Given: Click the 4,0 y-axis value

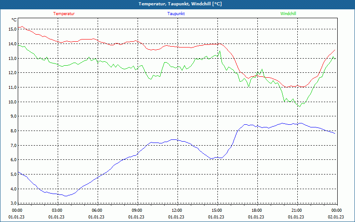Looking at the screenshot, I should pos(14,189).
